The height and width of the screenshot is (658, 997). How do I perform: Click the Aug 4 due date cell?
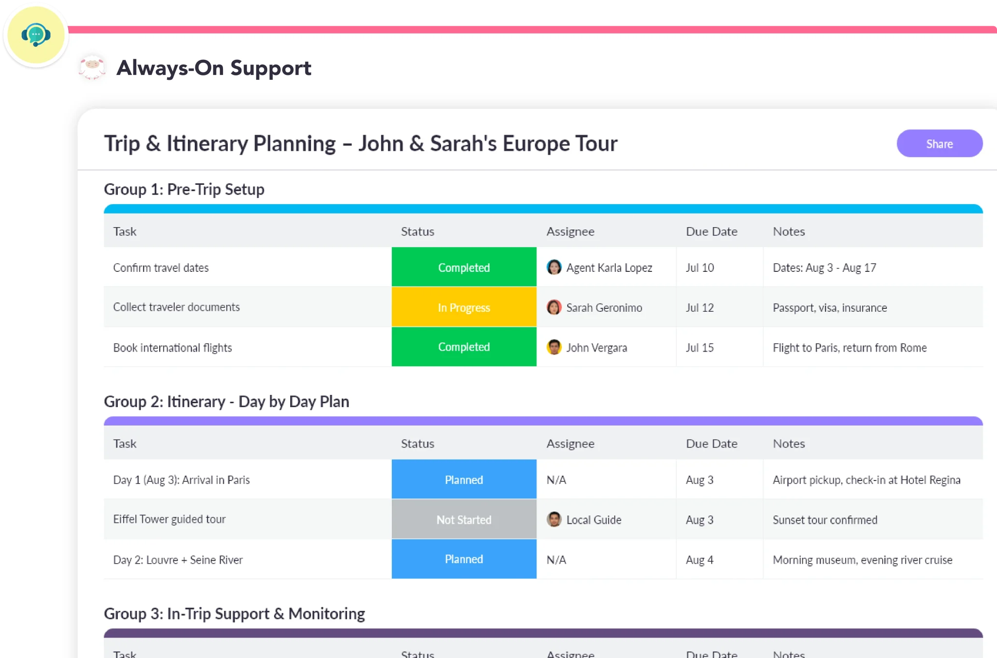699,560
